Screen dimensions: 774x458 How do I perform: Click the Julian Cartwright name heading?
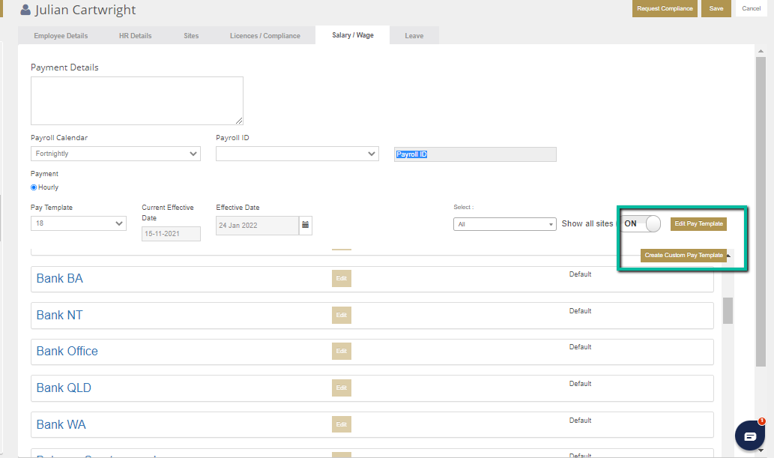pyautogui.click(x=85, y=10)
